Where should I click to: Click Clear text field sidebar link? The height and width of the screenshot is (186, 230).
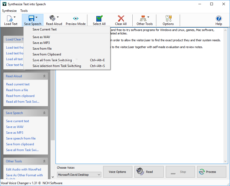pyautogui.click(x=15, y=65)
